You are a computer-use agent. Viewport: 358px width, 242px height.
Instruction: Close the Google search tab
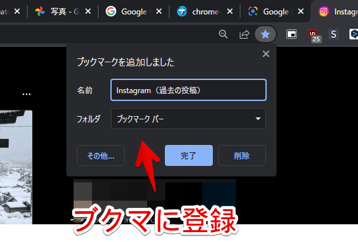coord(159,11)
